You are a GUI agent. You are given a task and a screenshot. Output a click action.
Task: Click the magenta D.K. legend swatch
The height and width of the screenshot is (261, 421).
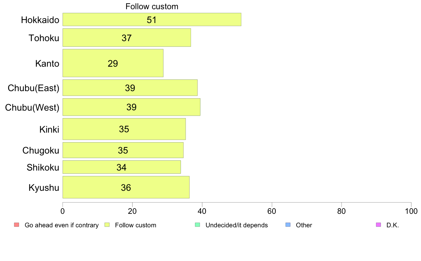click(x=378, y=225)
